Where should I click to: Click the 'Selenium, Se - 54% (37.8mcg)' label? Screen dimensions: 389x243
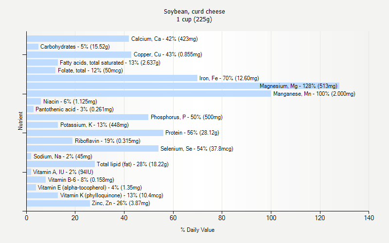197,149
